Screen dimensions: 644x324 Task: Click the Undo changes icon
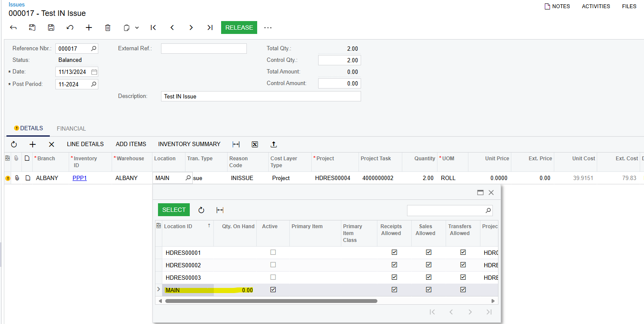coord(70,28)
